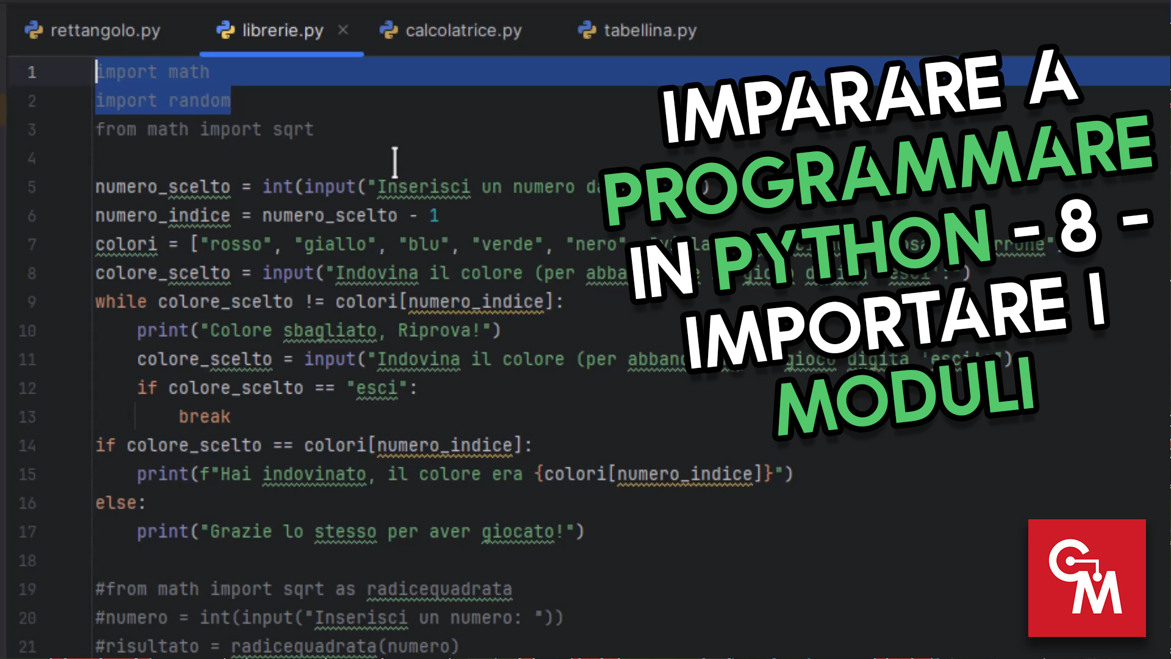The width and height of the screenshot is (1171, 659).
Task: Click the while keyword on line 9
Action: tap(120, 301)
